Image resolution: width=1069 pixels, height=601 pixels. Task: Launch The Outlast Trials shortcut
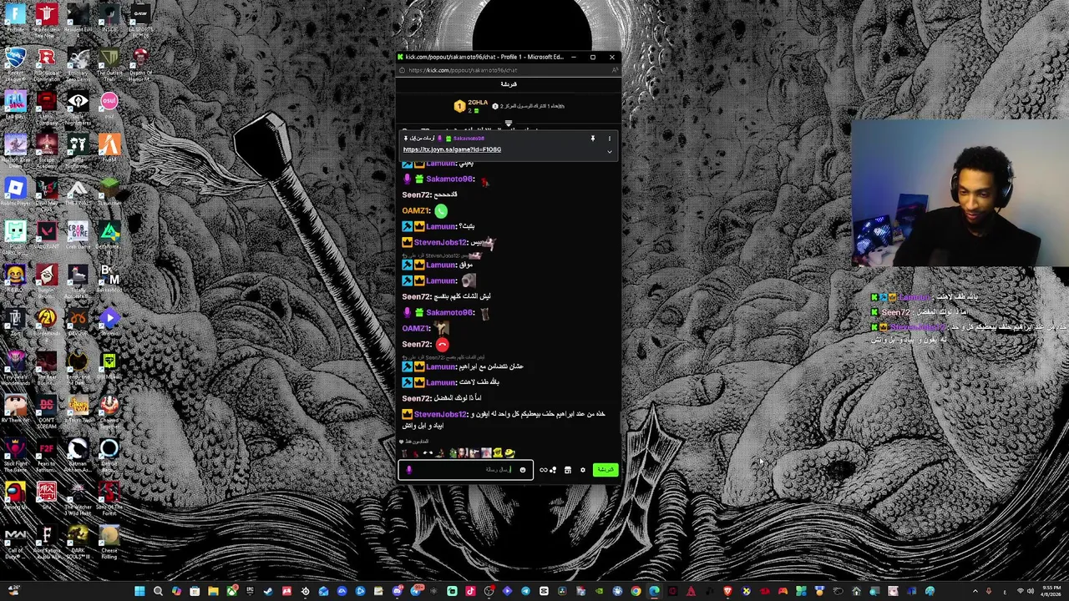click(109, 63)
